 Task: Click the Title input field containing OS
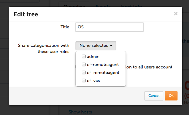(110, 27)
